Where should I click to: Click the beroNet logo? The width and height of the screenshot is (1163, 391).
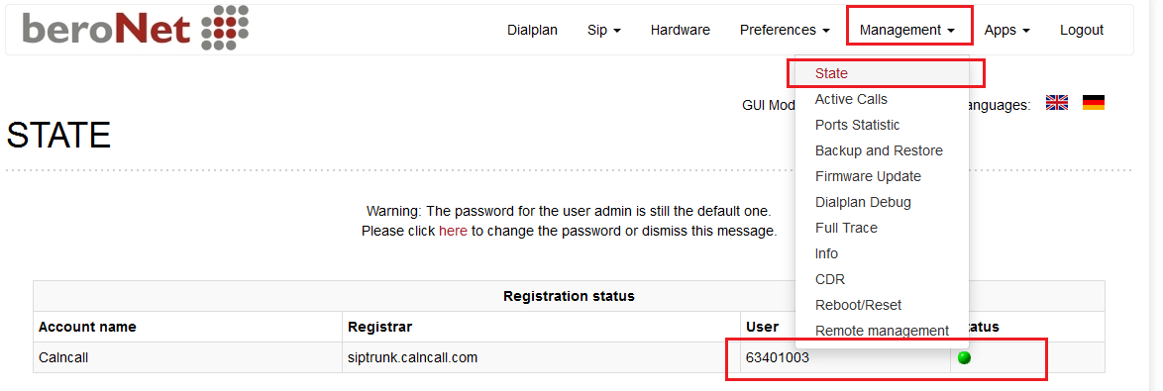[x=135, y=28]
